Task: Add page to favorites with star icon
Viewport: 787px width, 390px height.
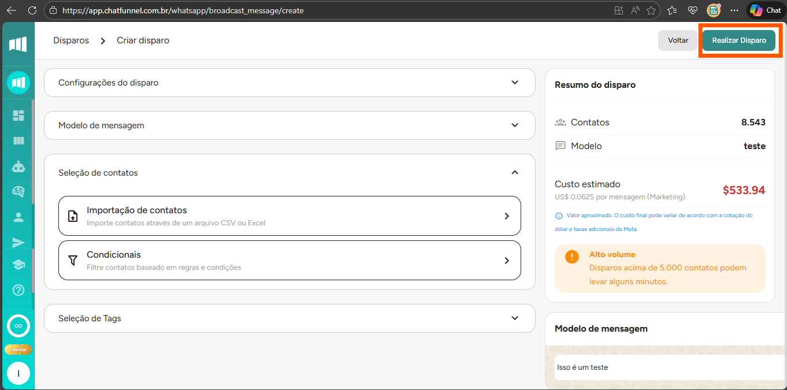Action: coord(651,10)
